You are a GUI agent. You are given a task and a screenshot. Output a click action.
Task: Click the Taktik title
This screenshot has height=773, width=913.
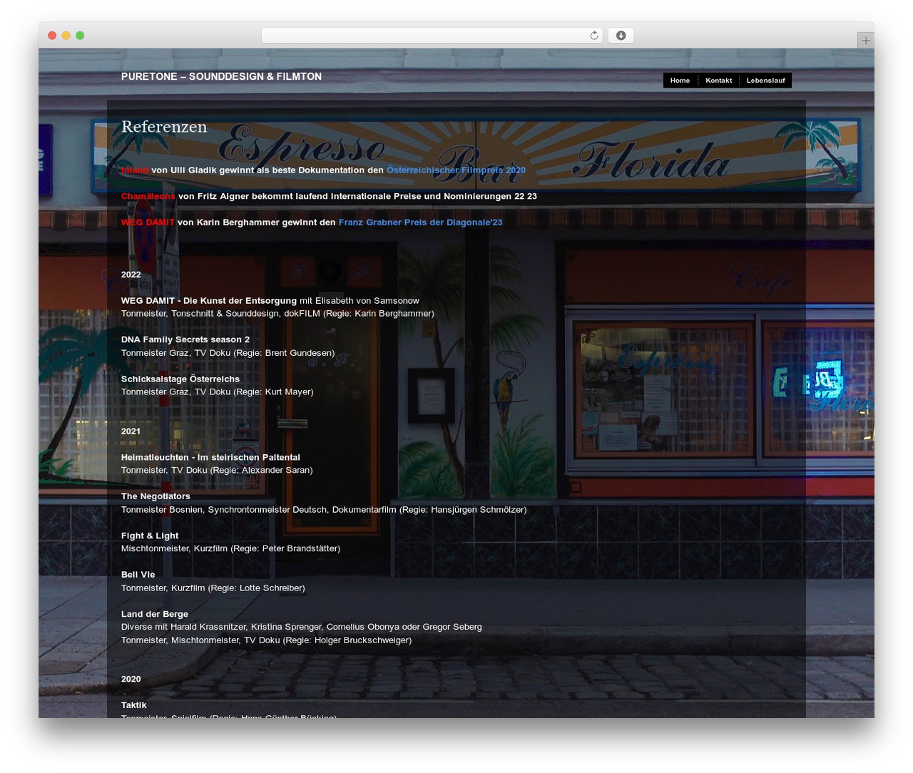pyautogui.click(x=134, y=705)
